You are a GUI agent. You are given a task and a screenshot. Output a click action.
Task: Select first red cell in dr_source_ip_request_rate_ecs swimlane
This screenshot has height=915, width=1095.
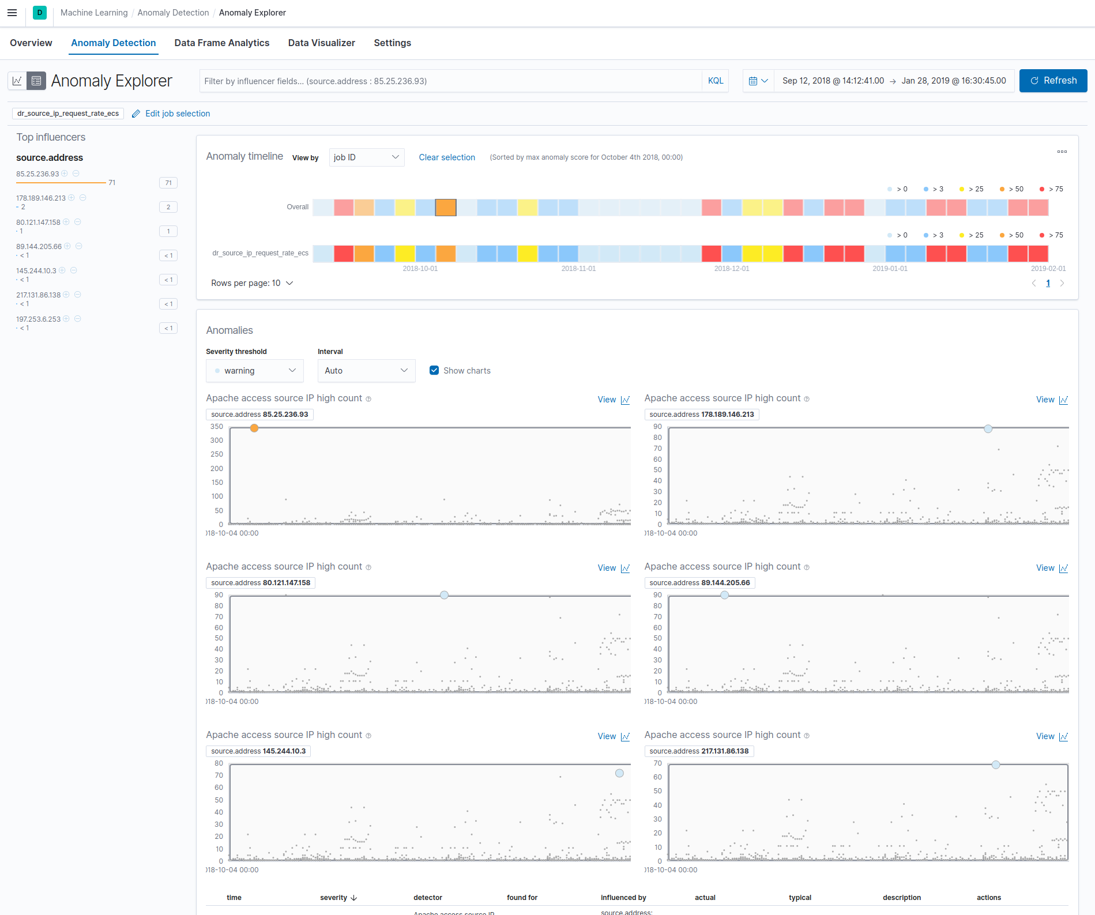[344, 253]
